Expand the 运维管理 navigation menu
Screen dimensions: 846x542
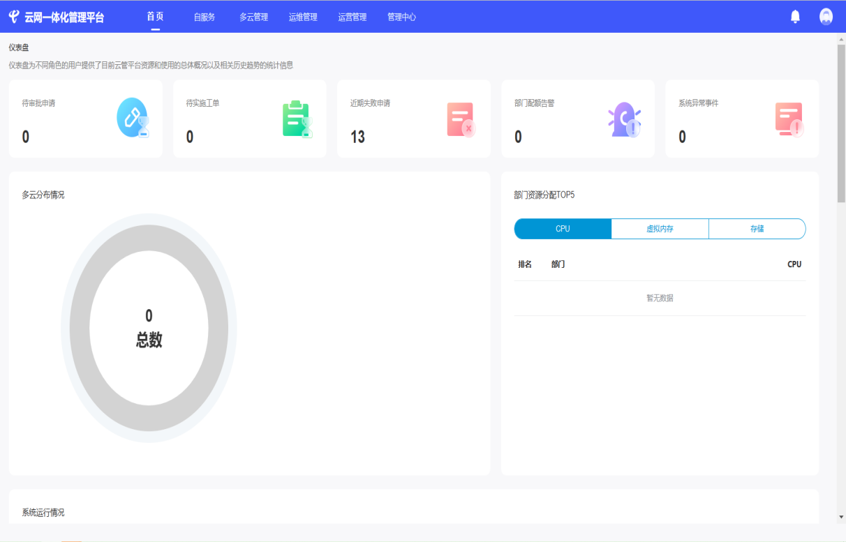303,17
